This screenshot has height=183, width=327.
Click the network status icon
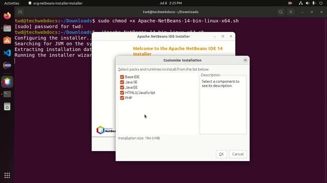pyautogui.click(x=300, y=3)
